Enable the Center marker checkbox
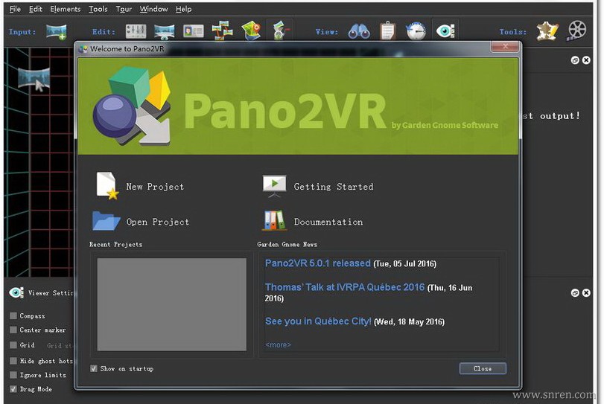This screenshot has height=404, width=604. [x=13, y=330]
